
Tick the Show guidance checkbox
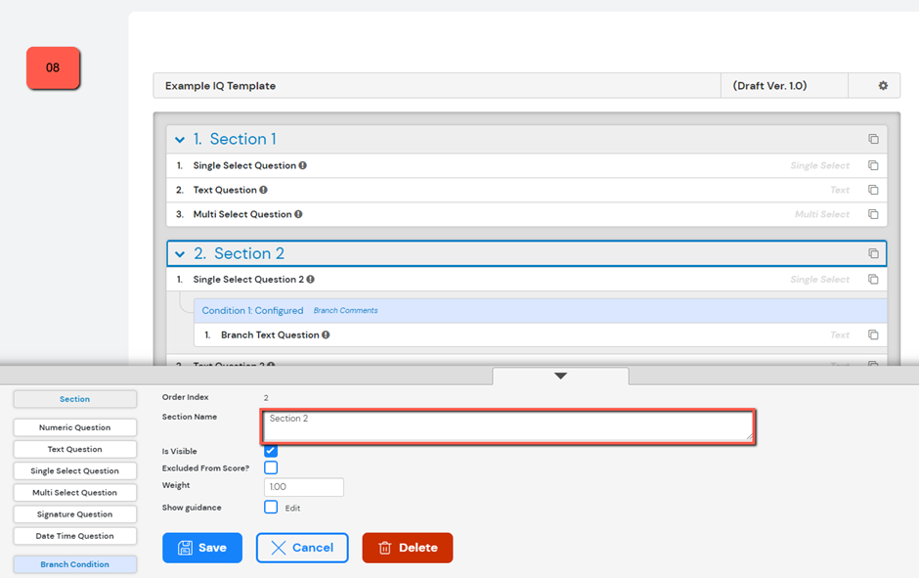tap(271, 508)
